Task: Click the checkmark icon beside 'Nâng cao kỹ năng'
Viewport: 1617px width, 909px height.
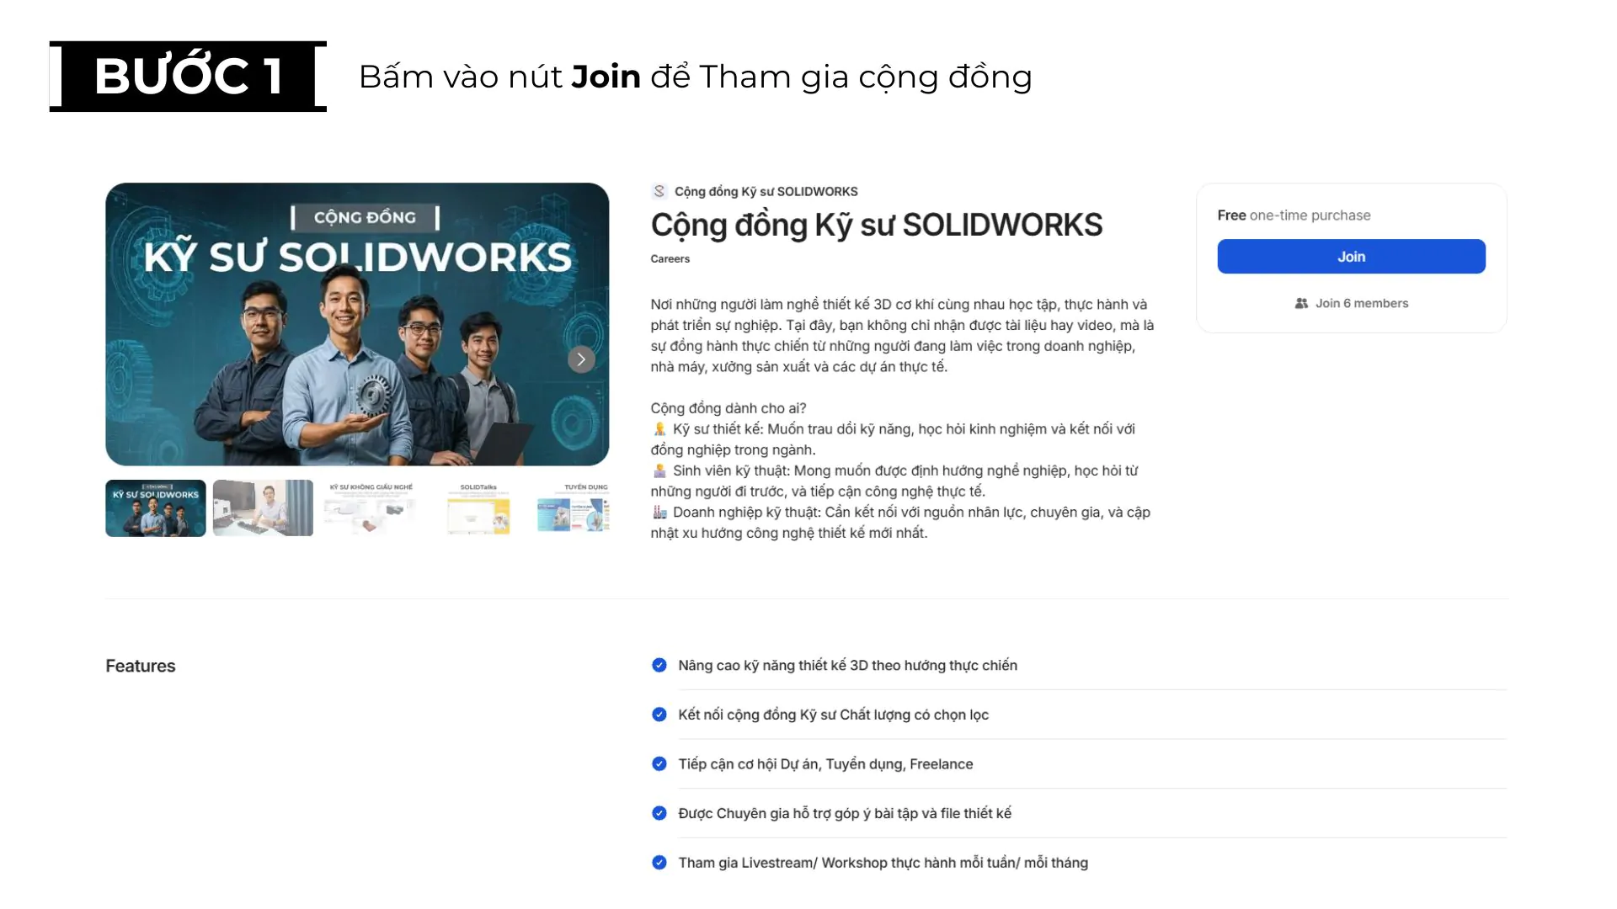Action: pos(659,665)
